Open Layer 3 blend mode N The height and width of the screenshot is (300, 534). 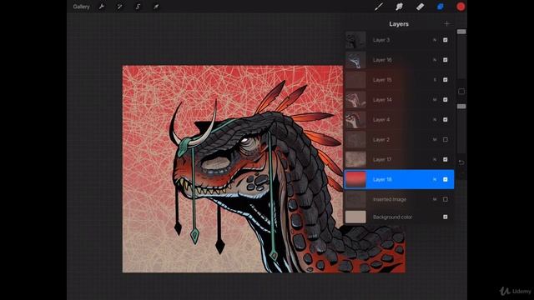tap(435, 40)
